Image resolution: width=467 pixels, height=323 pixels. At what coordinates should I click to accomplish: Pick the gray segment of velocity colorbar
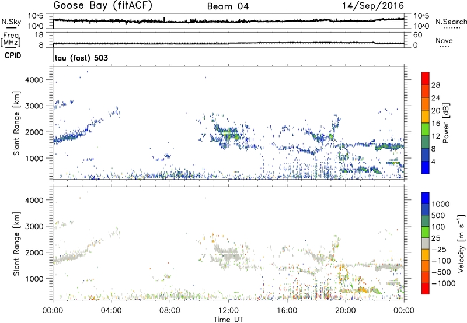(x=426, y=243)
